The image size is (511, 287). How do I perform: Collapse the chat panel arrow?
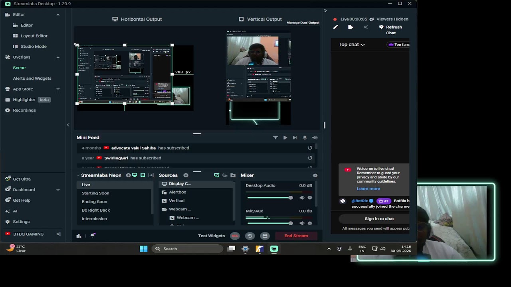pyautogui.click(x=325, y=11)
